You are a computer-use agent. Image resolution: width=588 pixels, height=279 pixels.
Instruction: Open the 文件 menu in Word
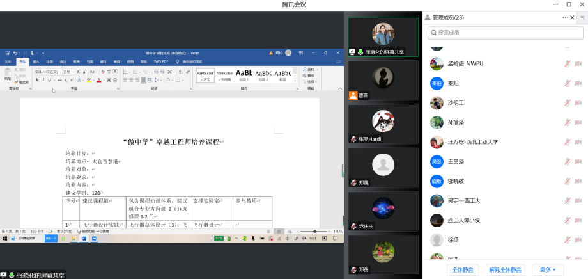[8, 61]
